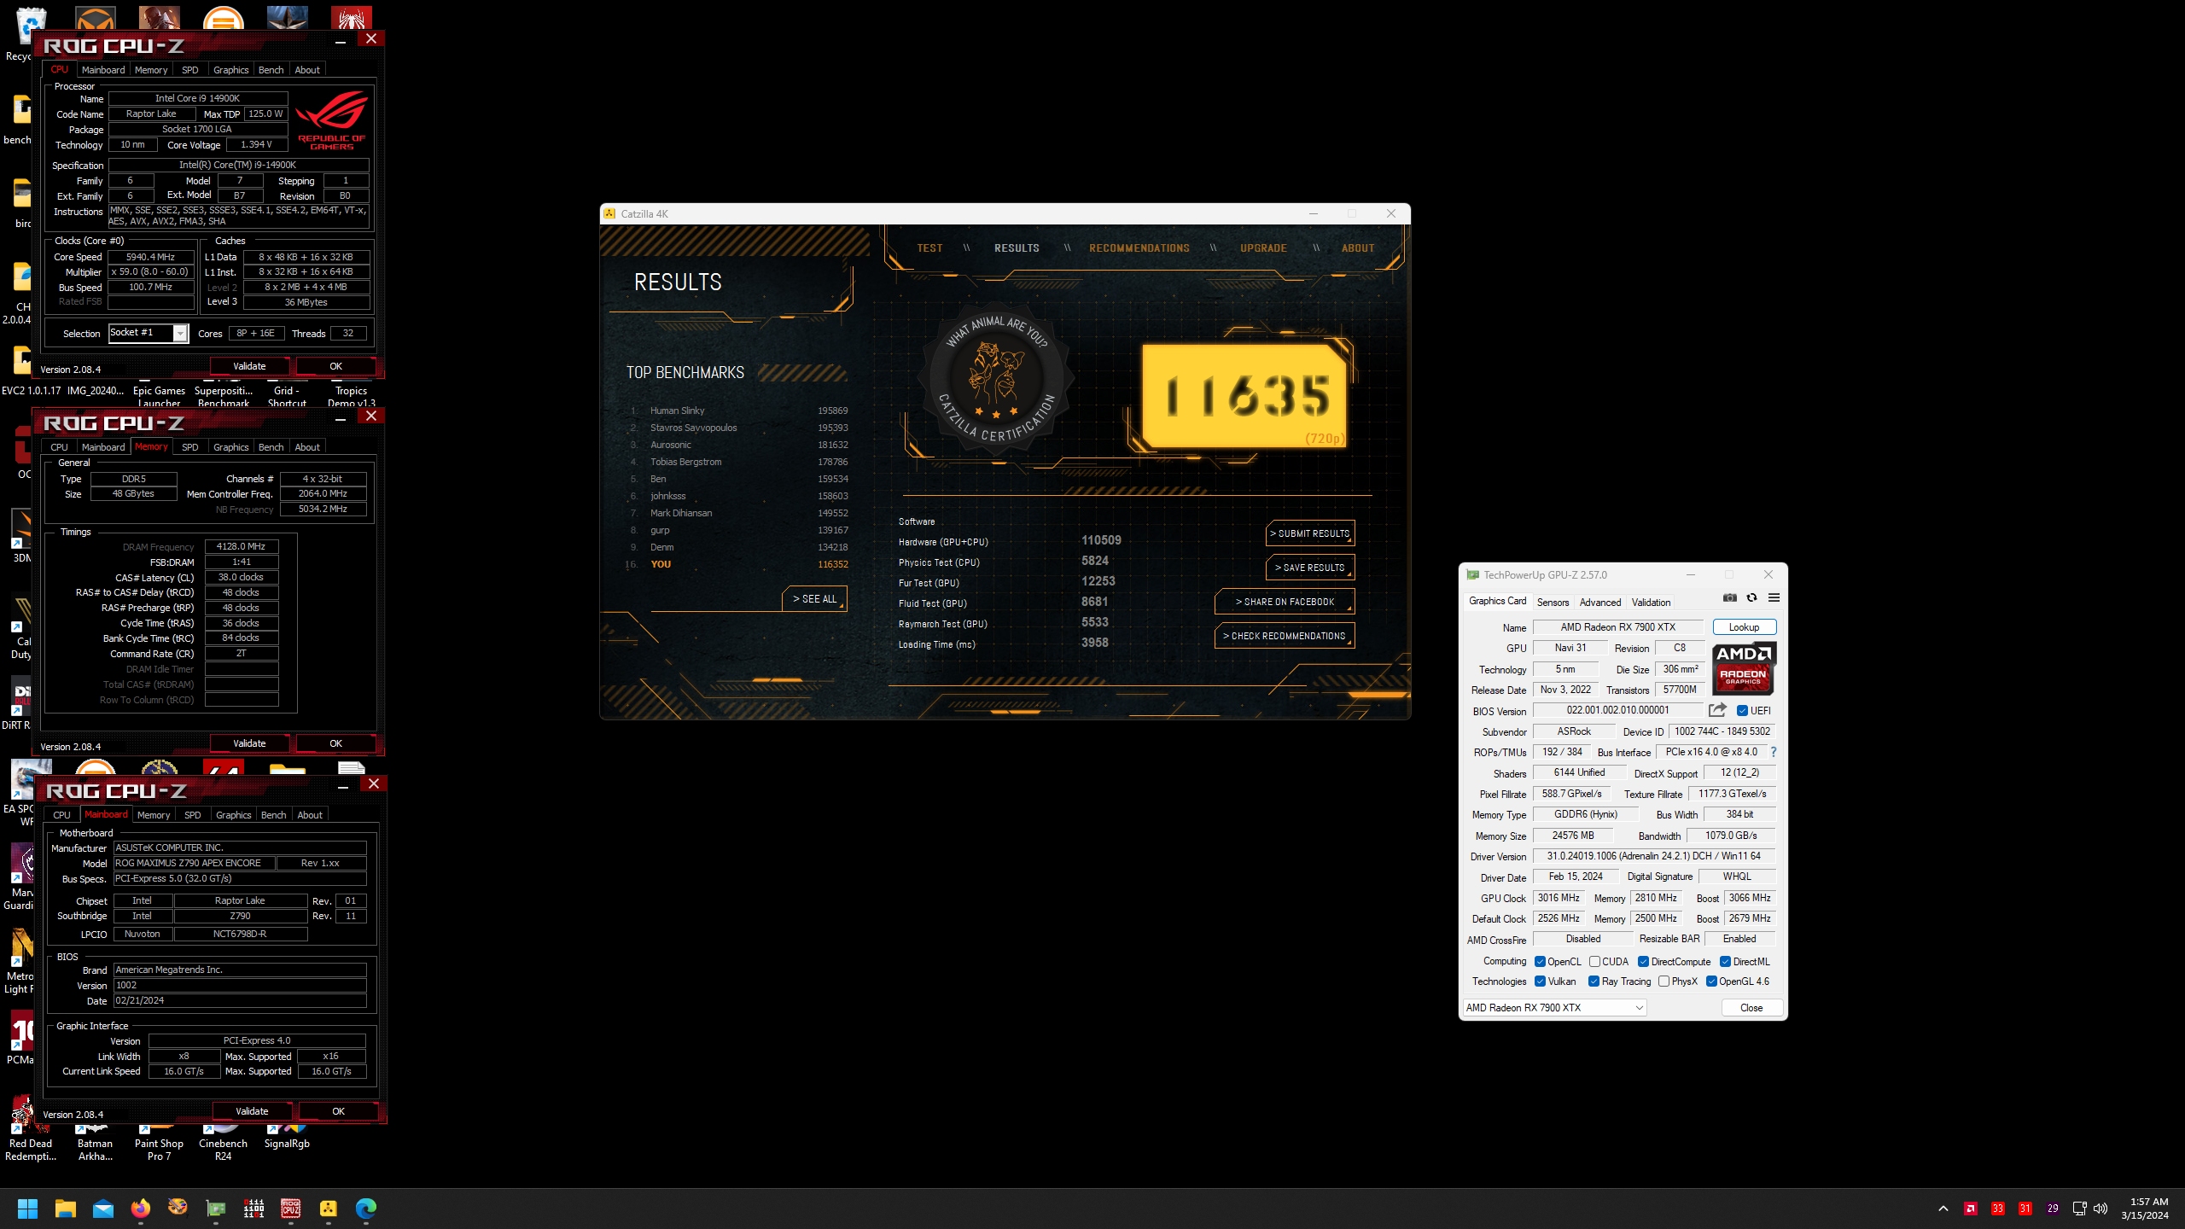2185x1229 pixels.
Task: Click CHECK RECOMMENDATIONS button
Action: [x=1285, y=636]
